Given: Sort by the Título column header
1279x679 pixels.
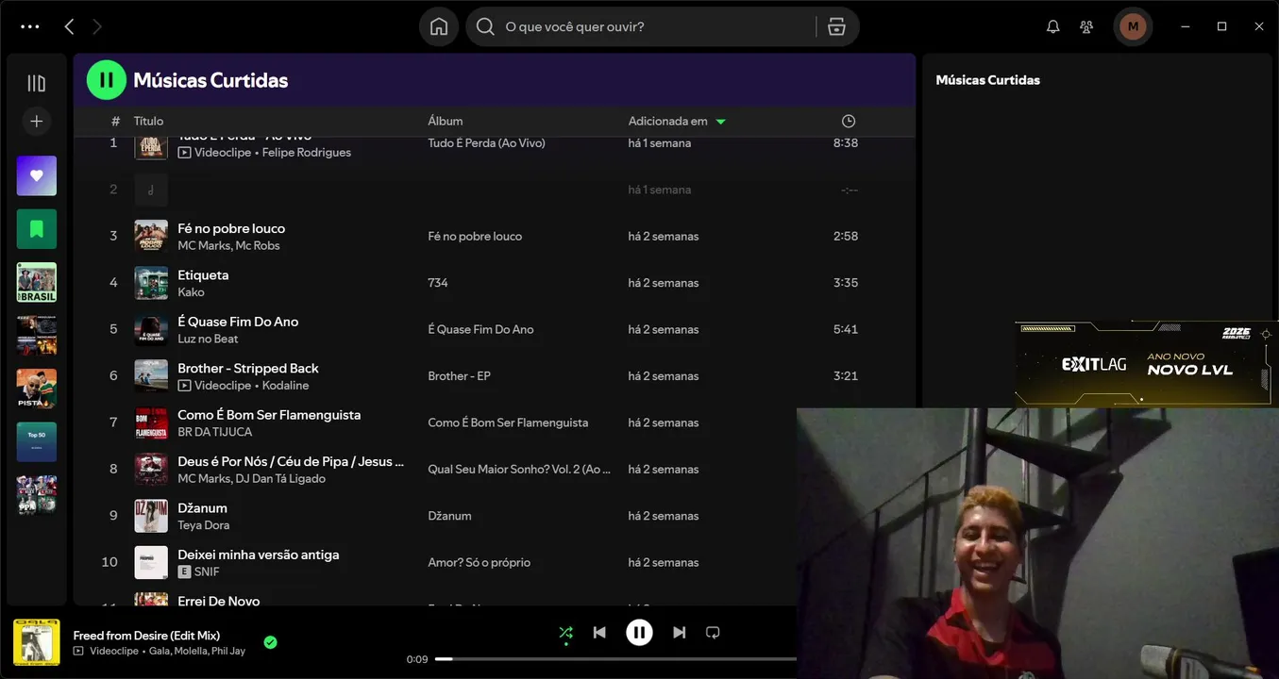Looking at the screenshot, I should coord(148,121).
